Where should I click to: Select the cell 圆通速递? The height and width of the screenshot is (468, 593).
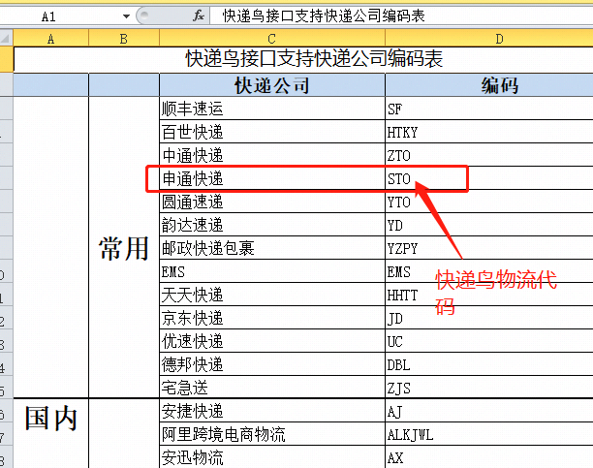coord(272,202)
